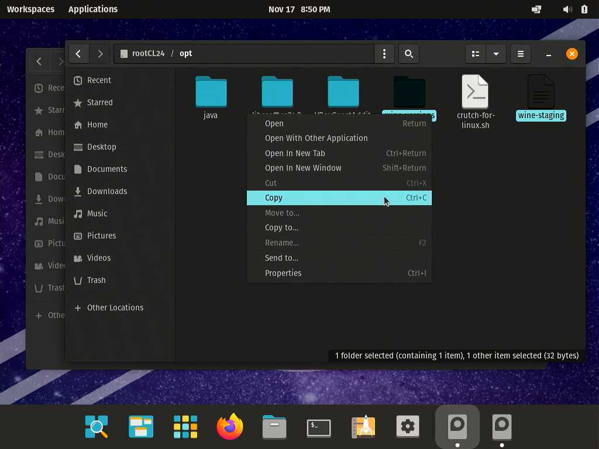The width and height of the screenshot is (599, 449).
Task: Click the search icon in the Files toolbar
Action: (409, 54)
